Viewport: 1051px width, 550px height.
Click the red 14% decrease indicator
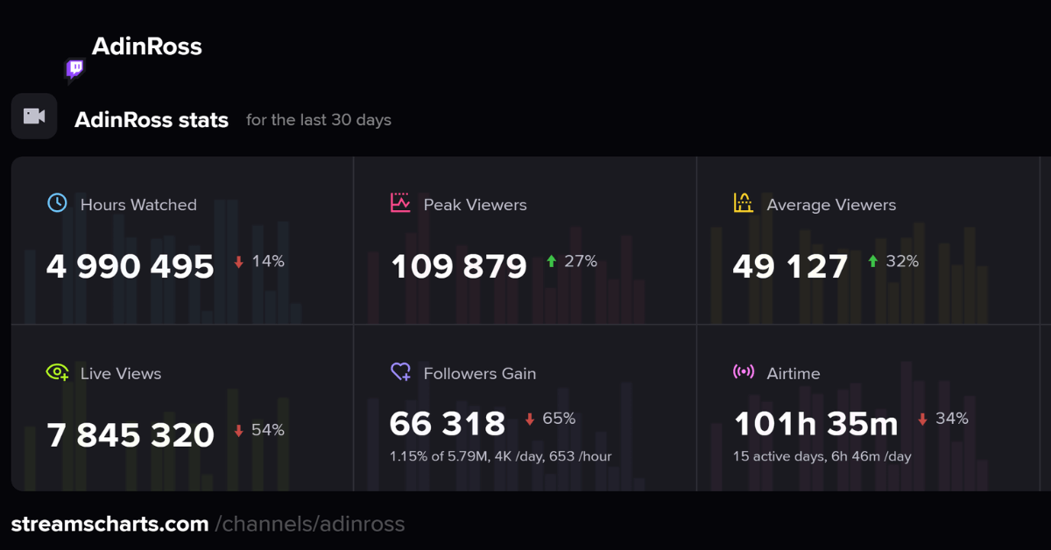point(259,261)
